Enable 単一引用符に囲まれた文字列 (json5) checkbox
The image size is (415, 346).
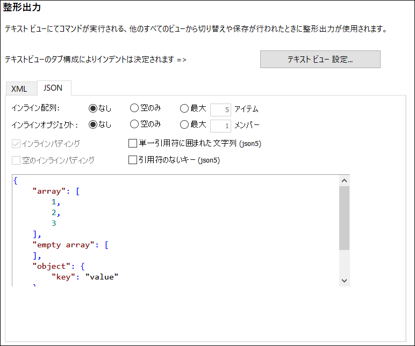click(133, 143)
